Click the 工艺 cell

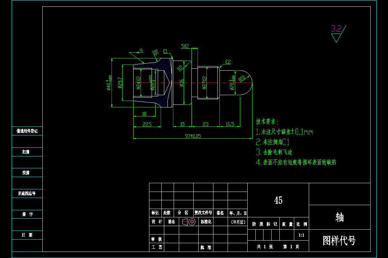pyautogui.click(x=156, y=247)
